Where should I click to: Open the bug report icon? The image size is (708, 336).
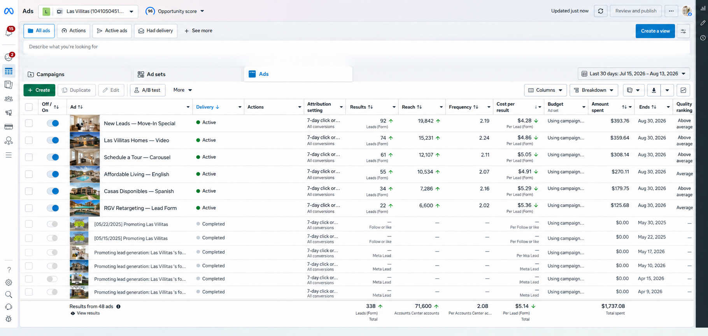(9, 319)
